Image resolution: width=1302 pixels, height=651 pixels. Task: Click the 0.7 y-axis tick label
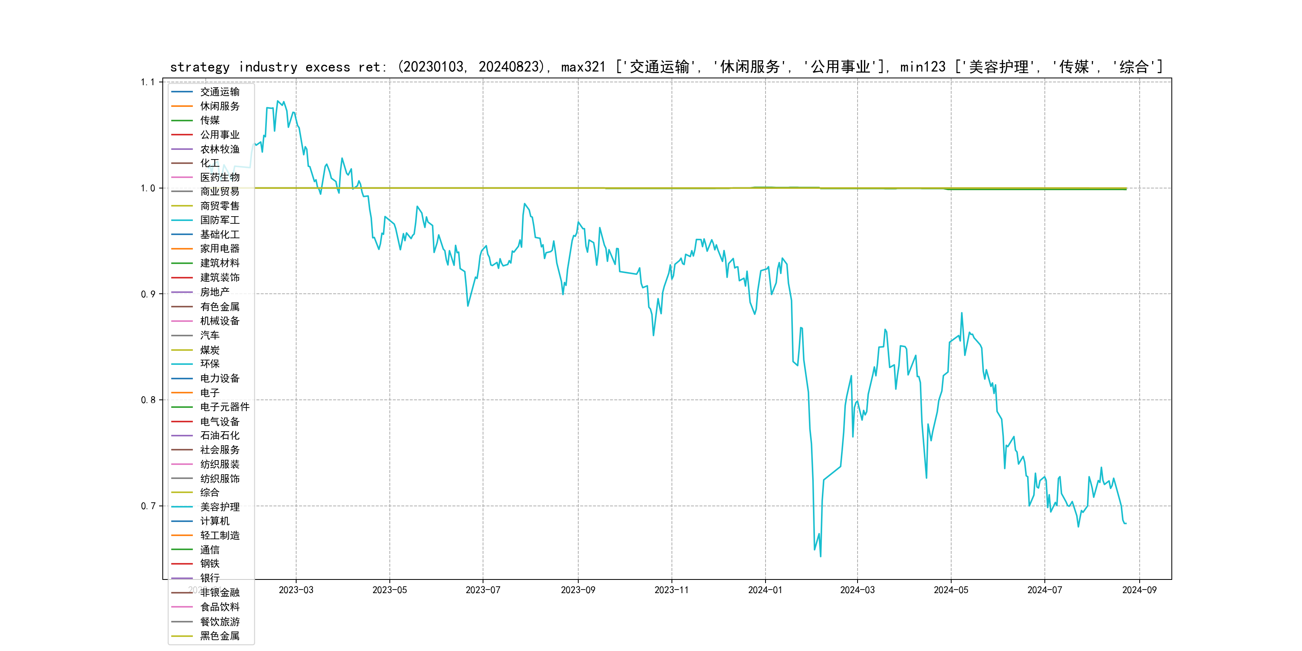tap(148, 506)
